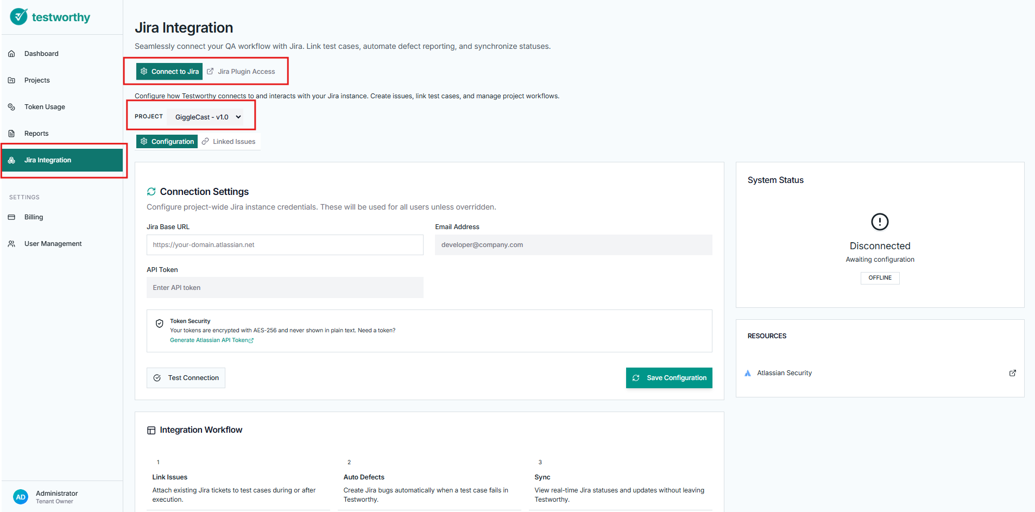Focus the API Token field

pyautogui.click(x=285, y=288)
